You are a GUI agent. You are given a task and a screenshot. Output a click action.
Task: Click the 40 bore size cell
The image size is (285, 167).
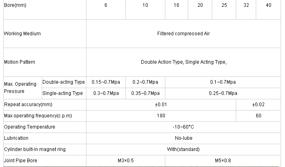[269, 6]
